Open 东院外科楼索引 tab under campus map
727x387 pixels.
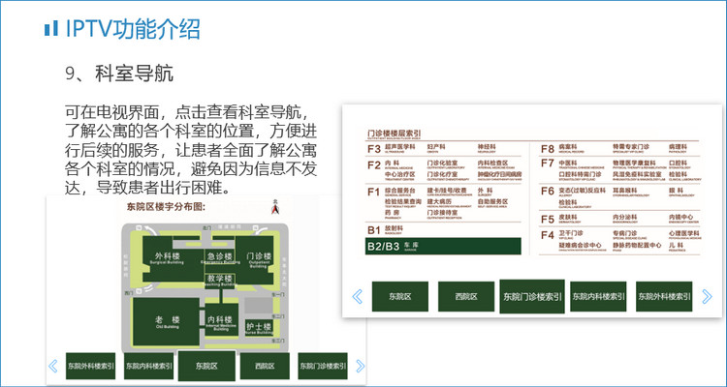point(91,366)
